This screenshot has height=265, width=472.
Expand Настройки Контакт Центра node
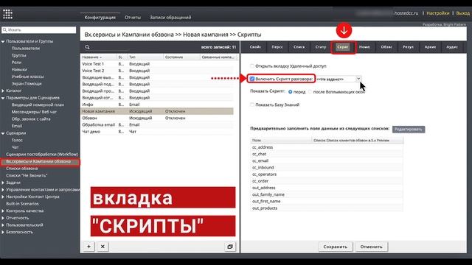[3, 197]
